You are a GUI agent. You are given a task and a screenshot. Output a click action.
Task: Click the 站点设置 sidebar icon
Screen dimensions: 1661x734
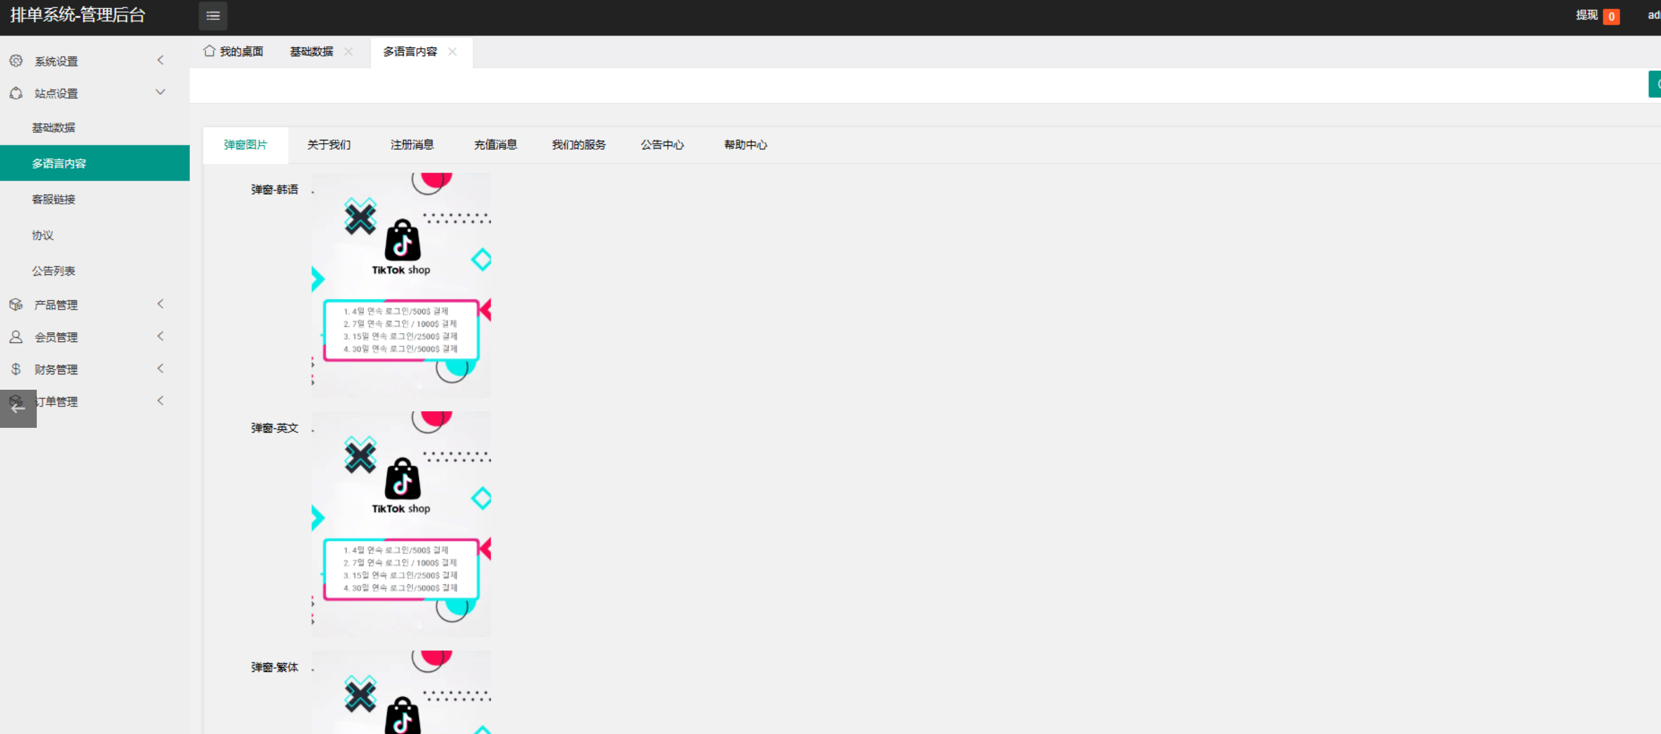coord(16,94)
